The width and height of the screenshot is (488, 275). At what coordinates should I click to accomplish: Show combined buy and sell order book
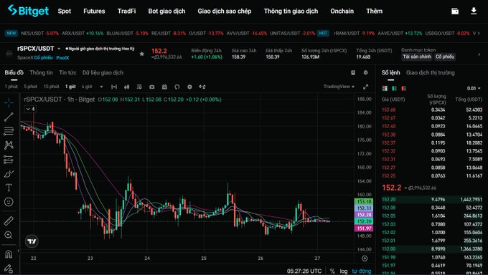click(385, 89)
